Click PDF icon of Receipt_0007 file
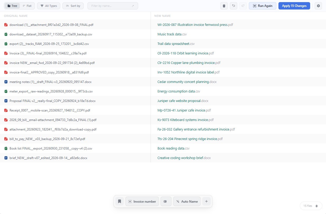Screen dimensions: 326x214 6,110
